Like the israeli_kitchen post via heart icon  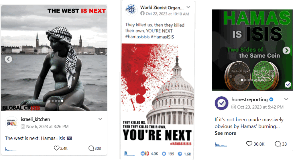pos(56,148)
